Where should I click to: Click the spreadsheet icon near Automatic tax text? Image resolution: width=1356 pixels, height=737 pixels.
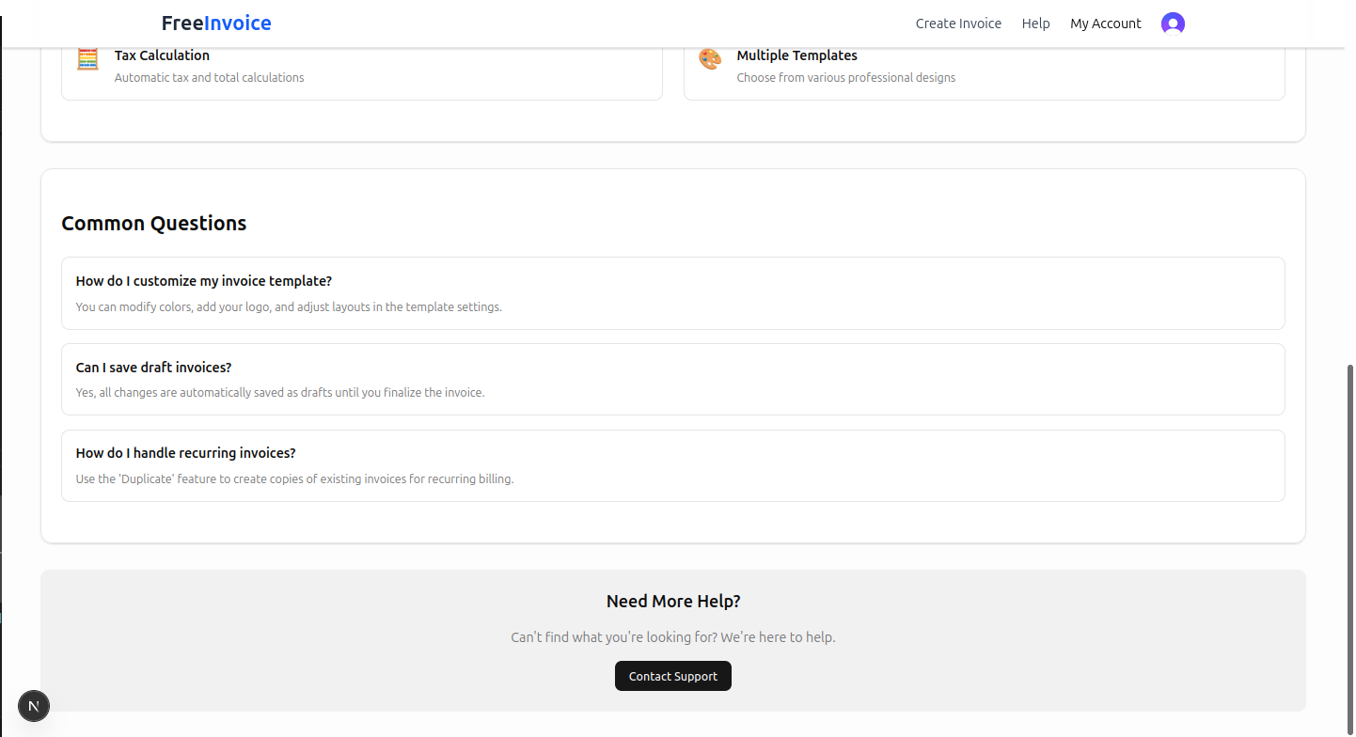click(x=87, y=59)
